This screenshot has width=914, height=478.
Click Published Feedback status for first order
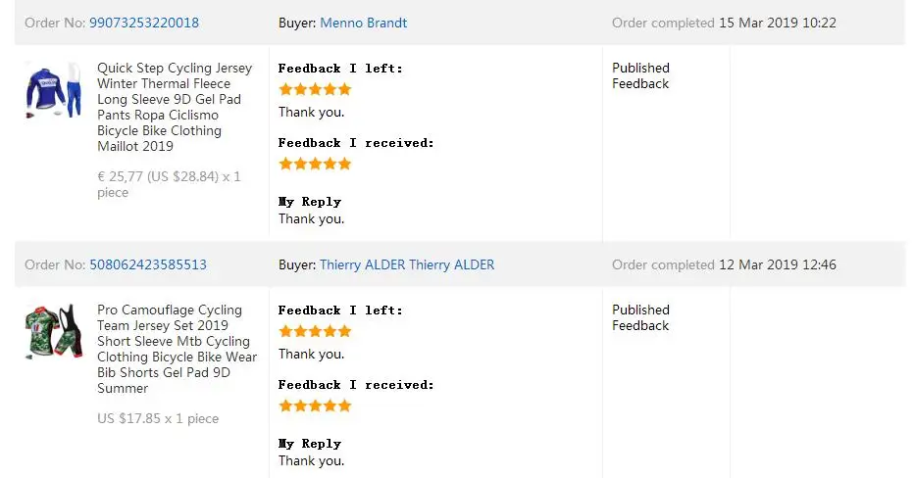(640, 75)
